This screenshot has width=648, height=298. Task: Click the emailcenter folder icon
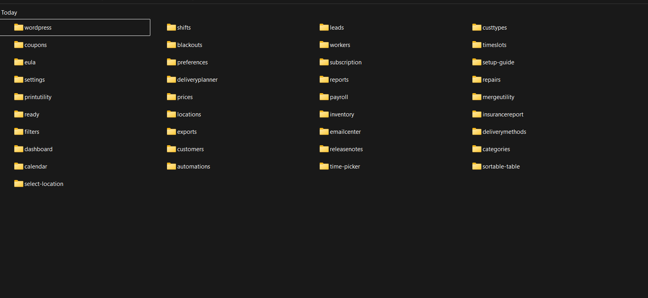point(324,131)
